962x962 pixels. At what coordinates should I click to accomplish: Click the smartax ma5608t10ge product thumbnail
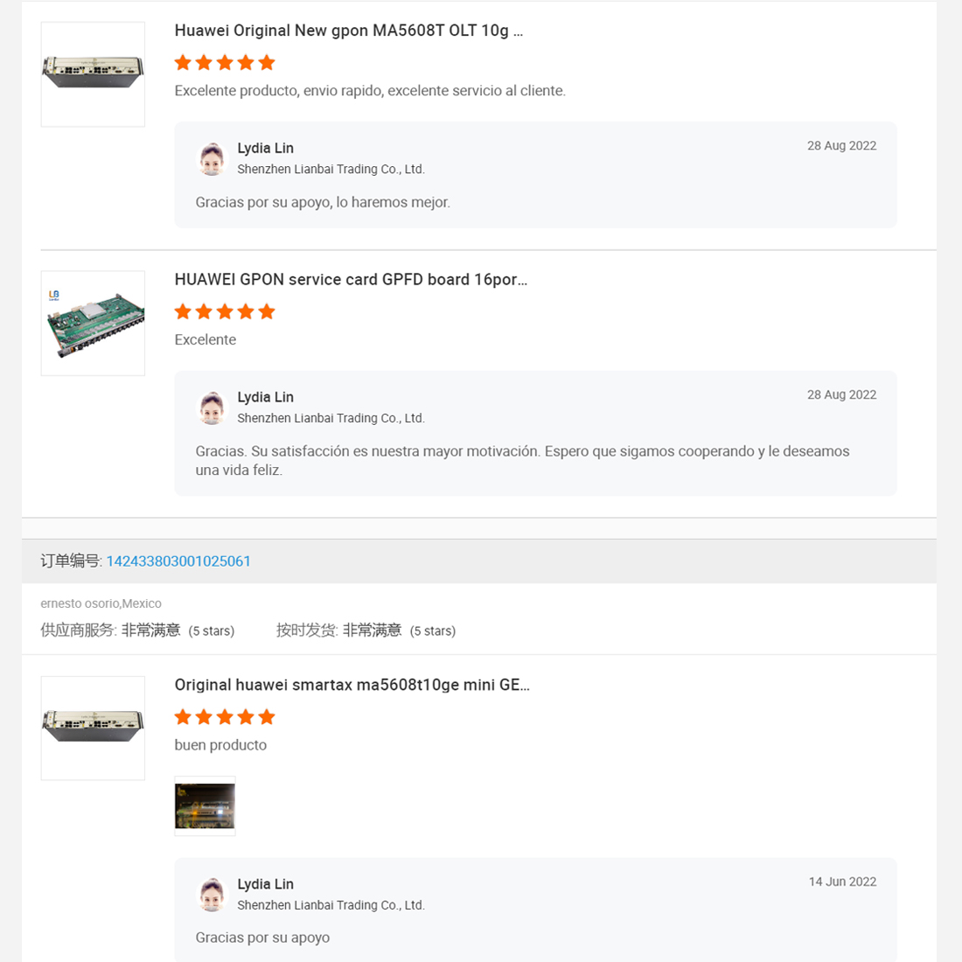(93, 728)
